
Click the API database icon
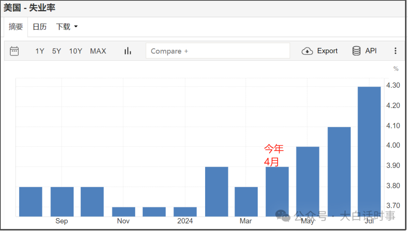[356, 51]
